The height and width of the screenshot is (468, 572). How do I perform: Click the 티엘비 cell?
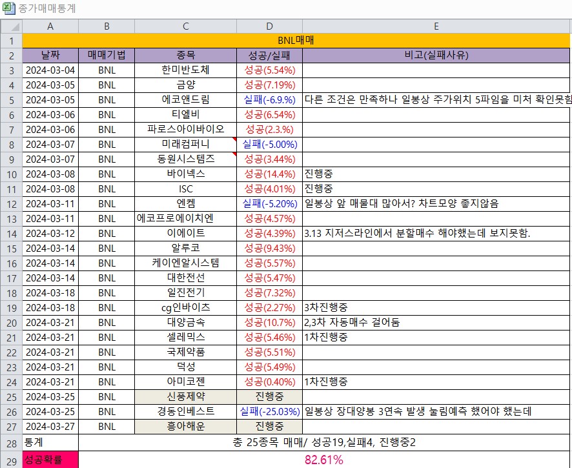pos(186,115)
